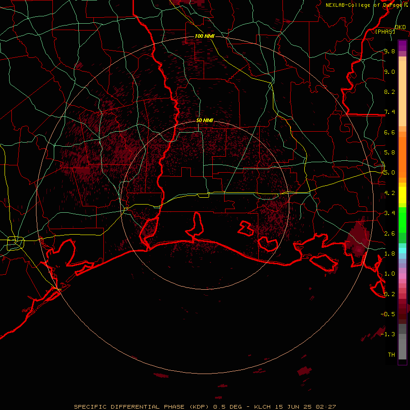Click the dark orange band of the color bar
Viewport: 410px width, 410px height.
[x=402, y=158]
